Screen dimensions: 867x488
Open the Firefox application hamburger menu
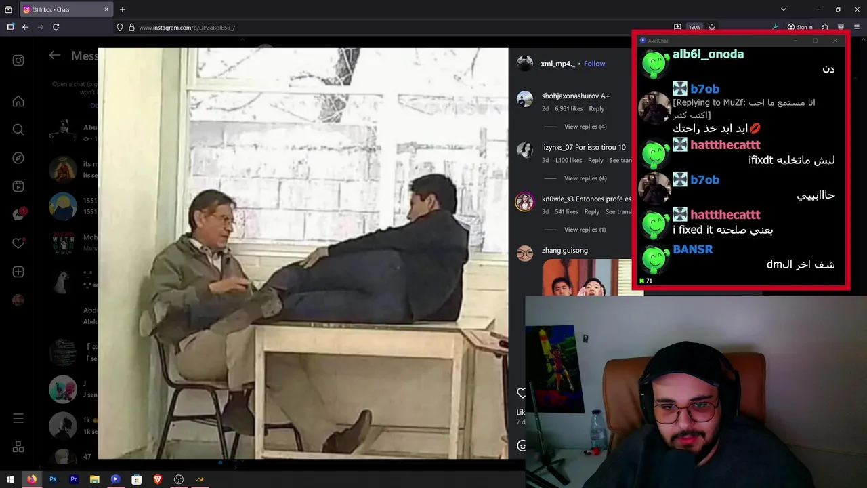tap(857, 27)
